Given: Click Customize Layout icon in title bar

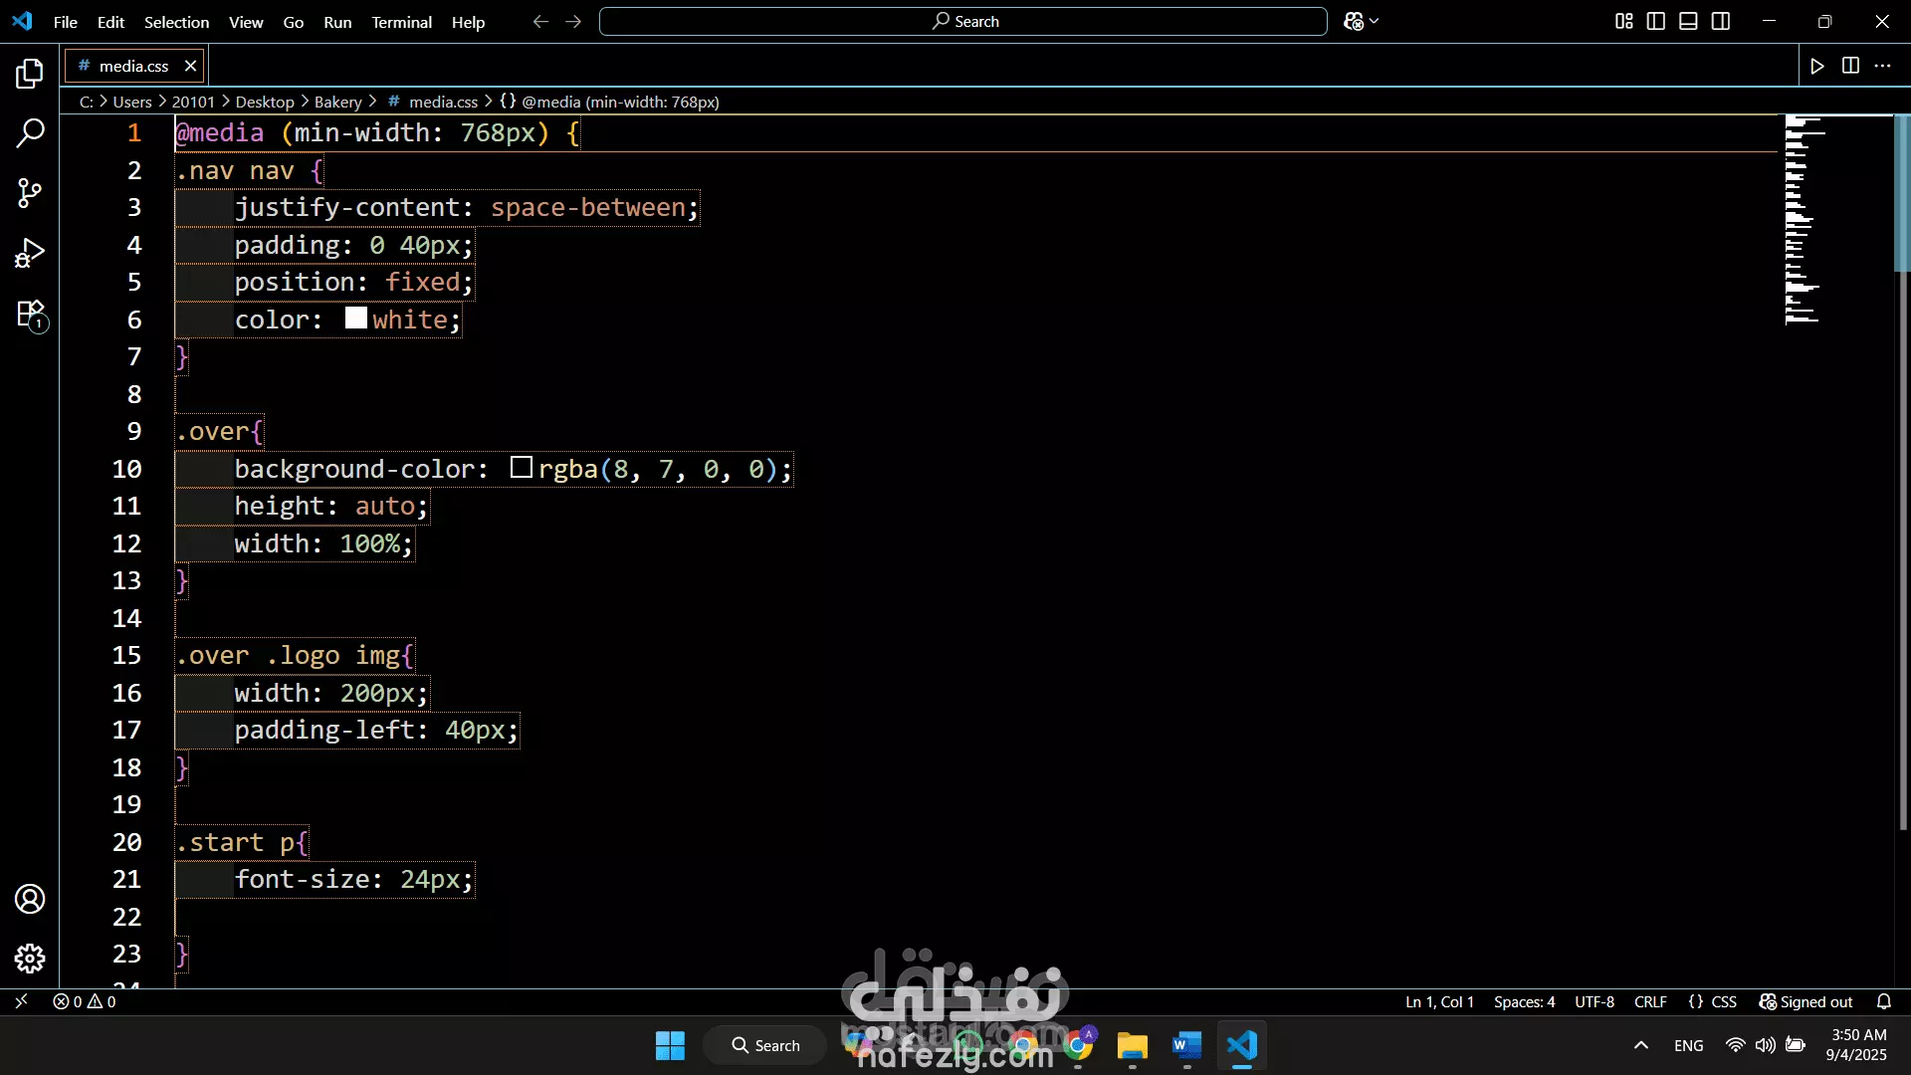Looking at the screenshot, I should point(1624,21).
